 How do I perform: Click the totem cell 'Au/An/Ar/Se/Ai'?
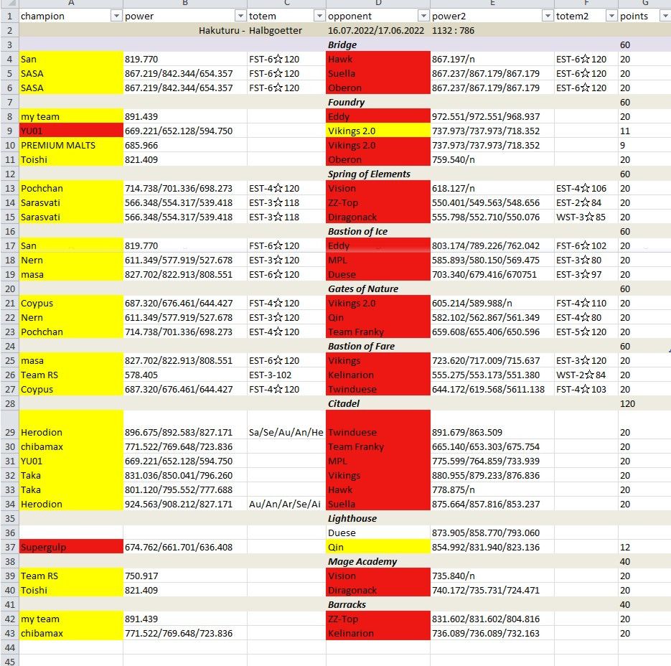286,505
